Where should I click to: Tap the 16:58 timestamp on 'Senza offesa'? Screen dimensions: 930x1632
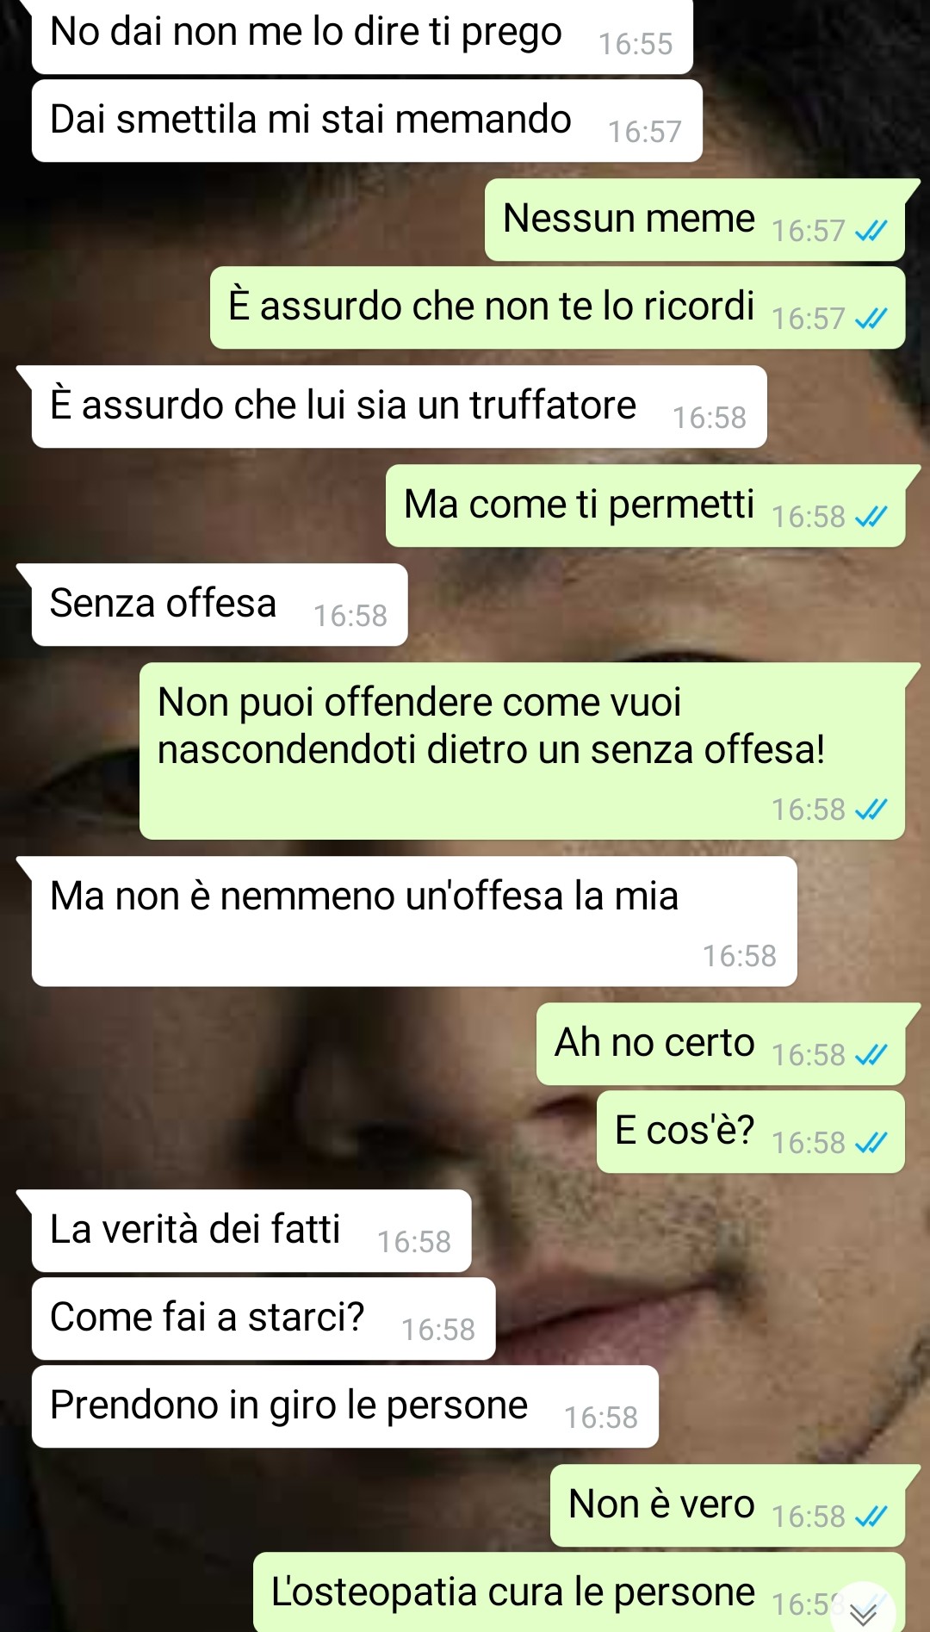coord(350,616)
